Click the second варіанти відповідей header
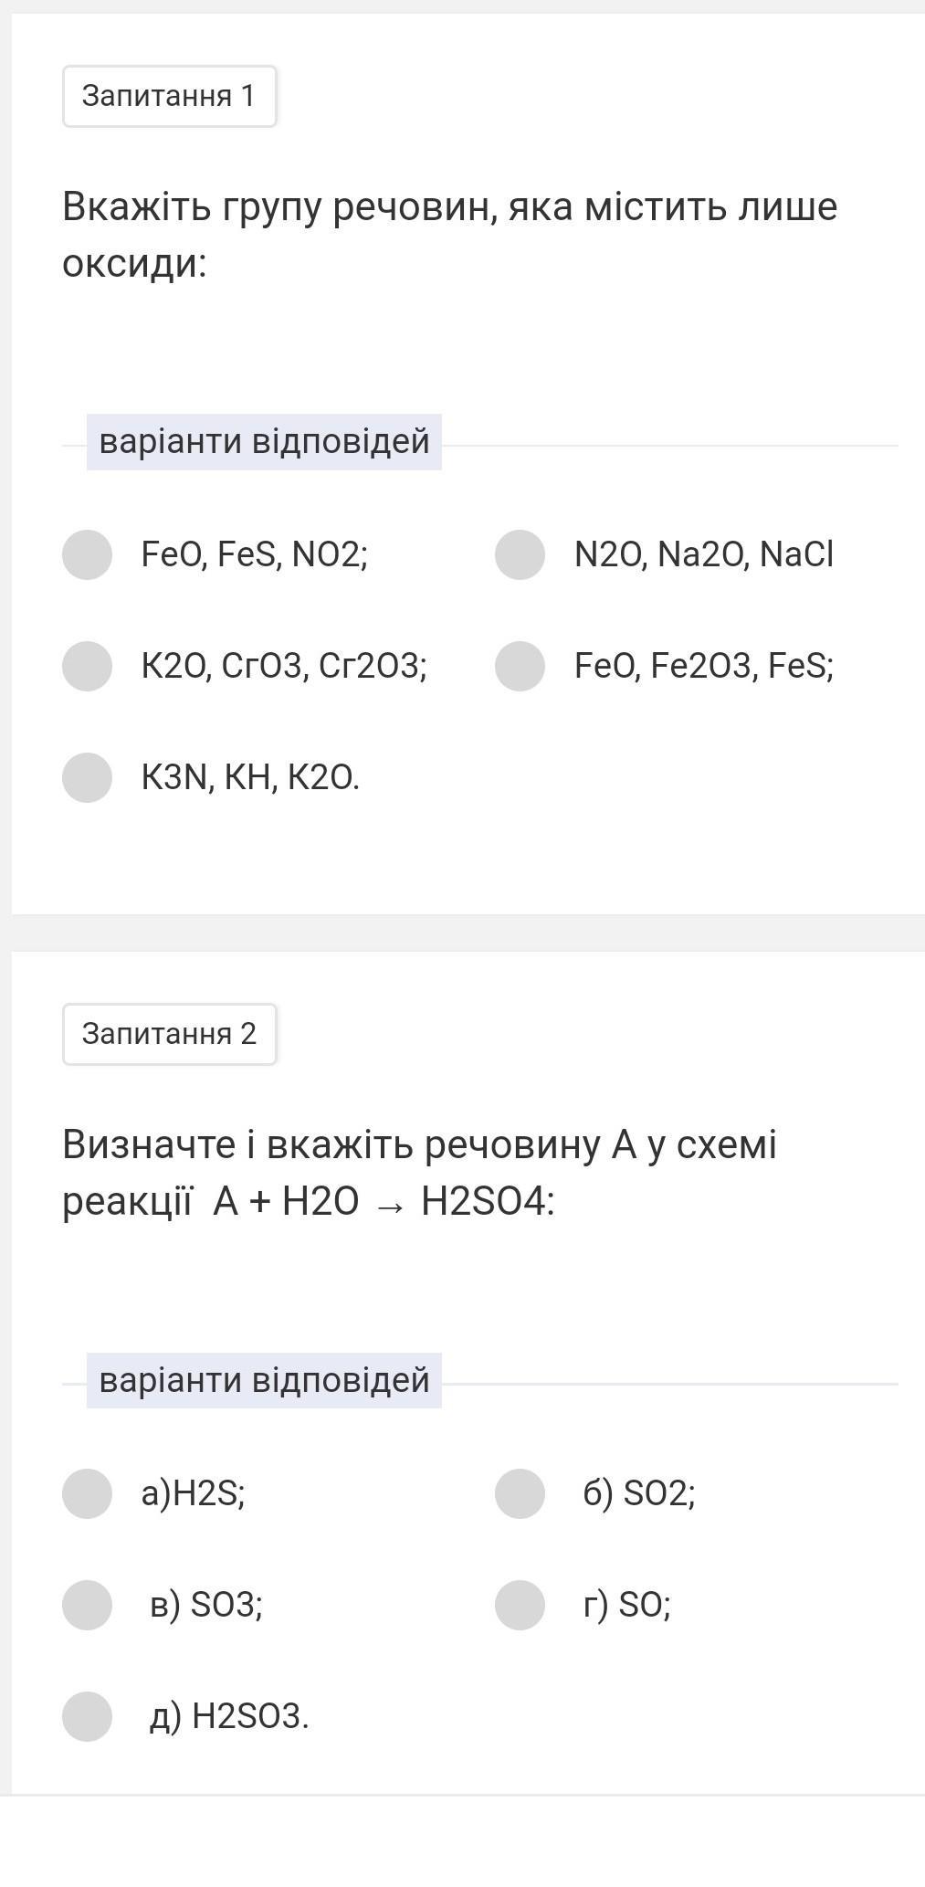 264,1380
